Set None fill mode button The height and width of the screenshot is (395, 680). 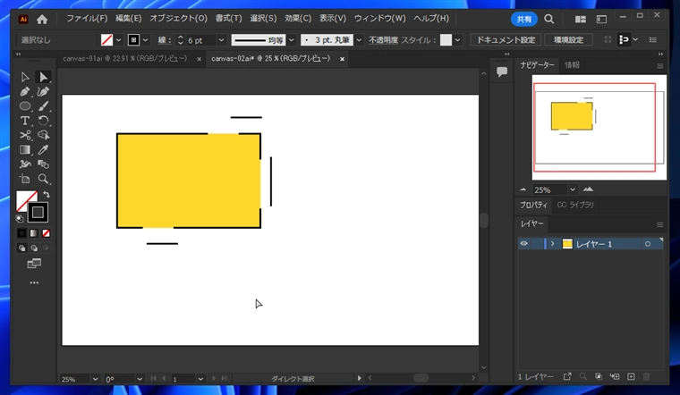tap(46, 233)
